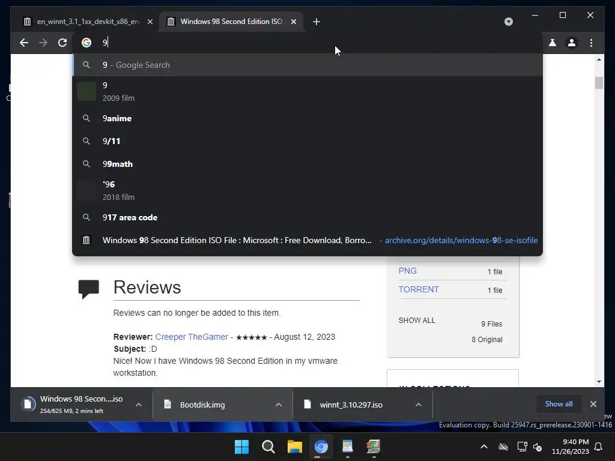Open a new tab with plus button
The height and width of the screenshot is (461, 615).
pos(316,22)
